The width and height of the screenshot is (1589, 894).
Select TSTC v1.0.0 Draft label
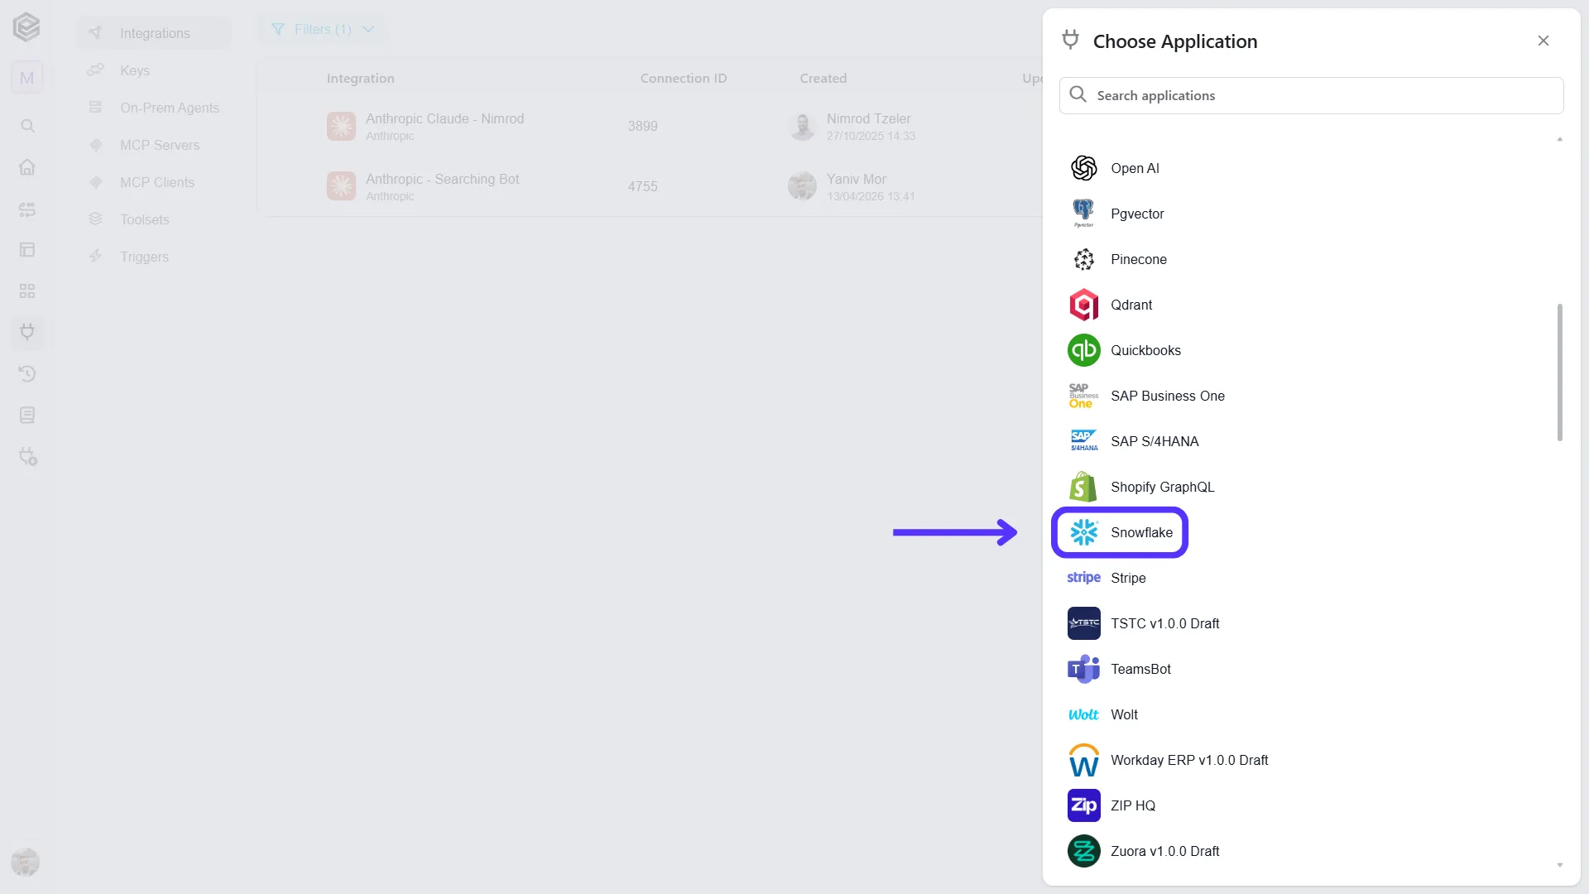pyautogui.click(x=1165, y=623)
